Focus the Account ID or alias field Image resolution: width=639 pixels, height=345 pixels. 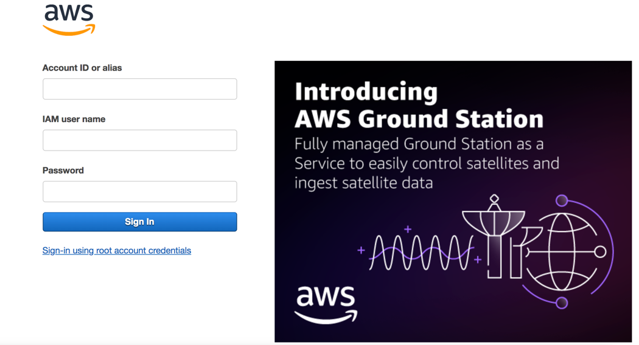click(139, 89)
